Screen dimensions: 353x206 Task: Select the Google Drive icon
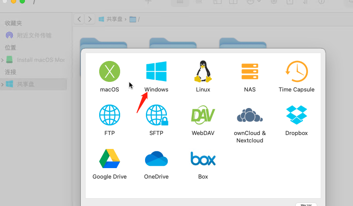tap(110, 159)
